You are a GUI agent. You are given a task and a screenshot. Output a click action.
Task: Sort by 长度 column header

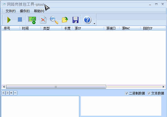[x=67, y=28]
